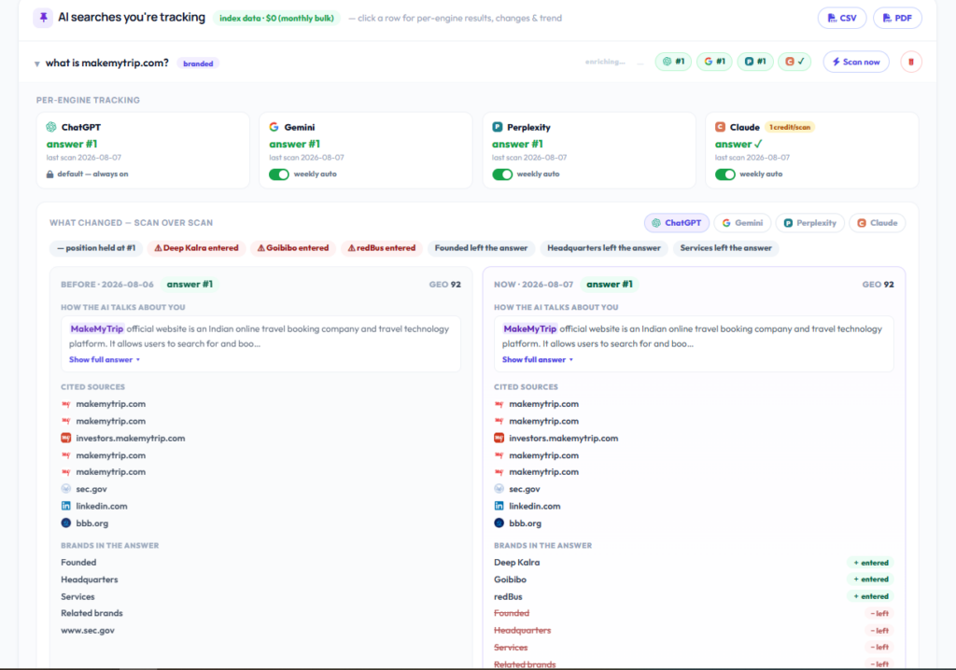Start a scan with Scan now

(856, 62)
